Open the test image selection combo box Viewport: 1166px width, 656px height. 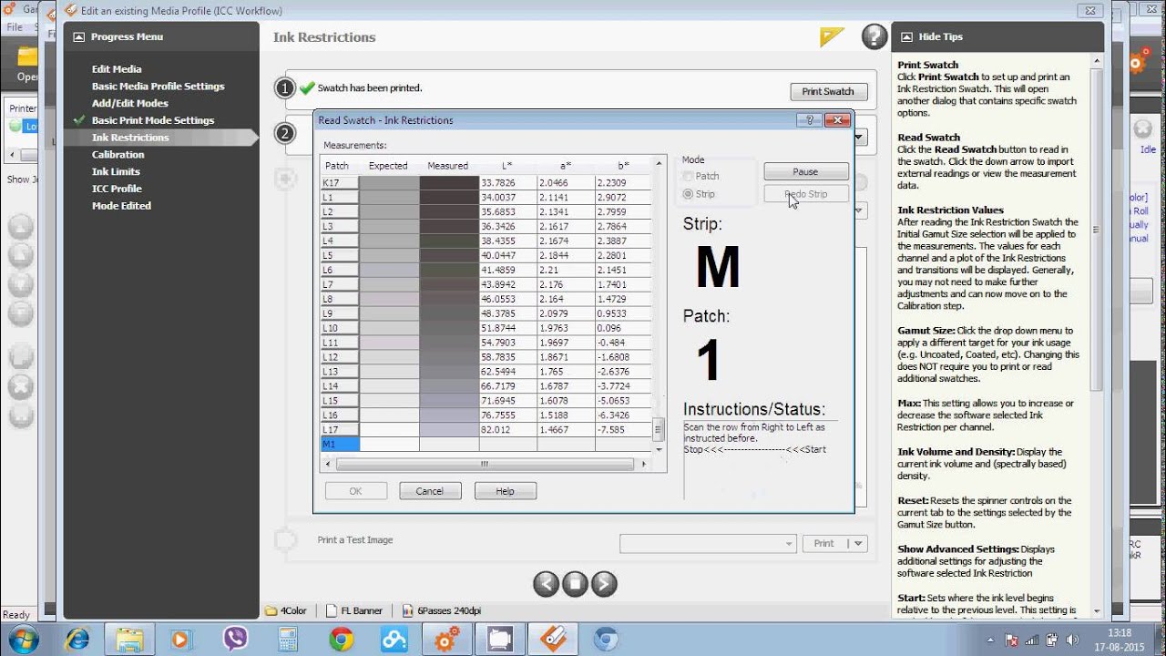(709, 543)
